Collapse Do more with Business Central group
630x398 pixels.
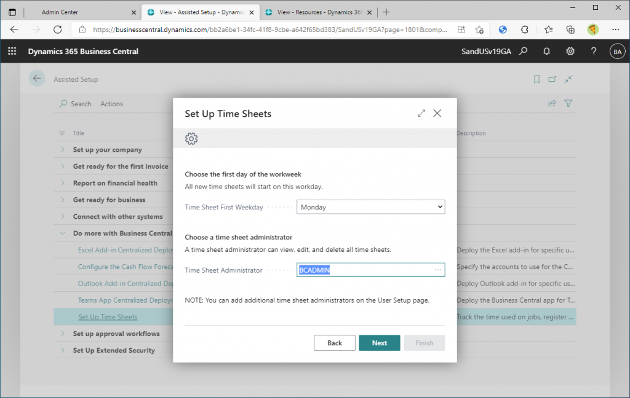click(63, 233)
